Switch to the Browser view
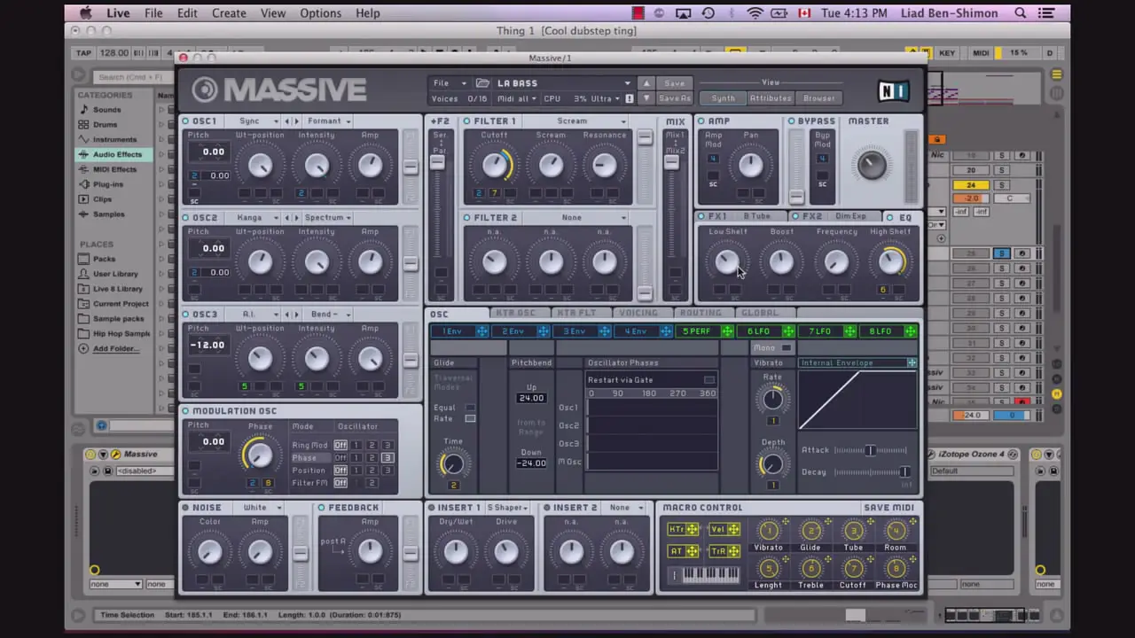The width and height of the screenshot is (1135, 638). pos(818,98)
